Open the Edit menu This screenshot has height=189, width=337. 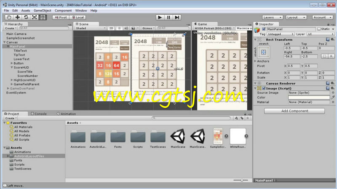(x=15, y=10)
